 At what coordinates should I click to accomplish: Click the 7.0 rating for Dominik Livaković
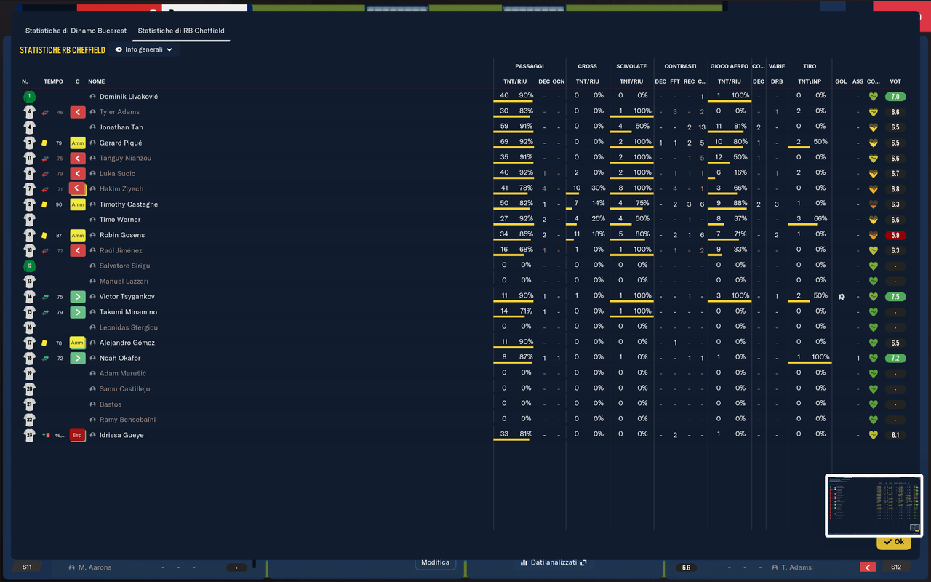pos(895,97)
